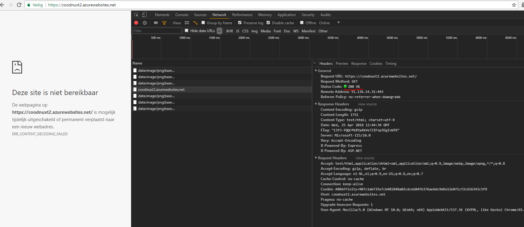Image resolution: width=524 pixels, height=227 pixels.
Task: Filter requests by WS
Action: [x=296, y=31]
